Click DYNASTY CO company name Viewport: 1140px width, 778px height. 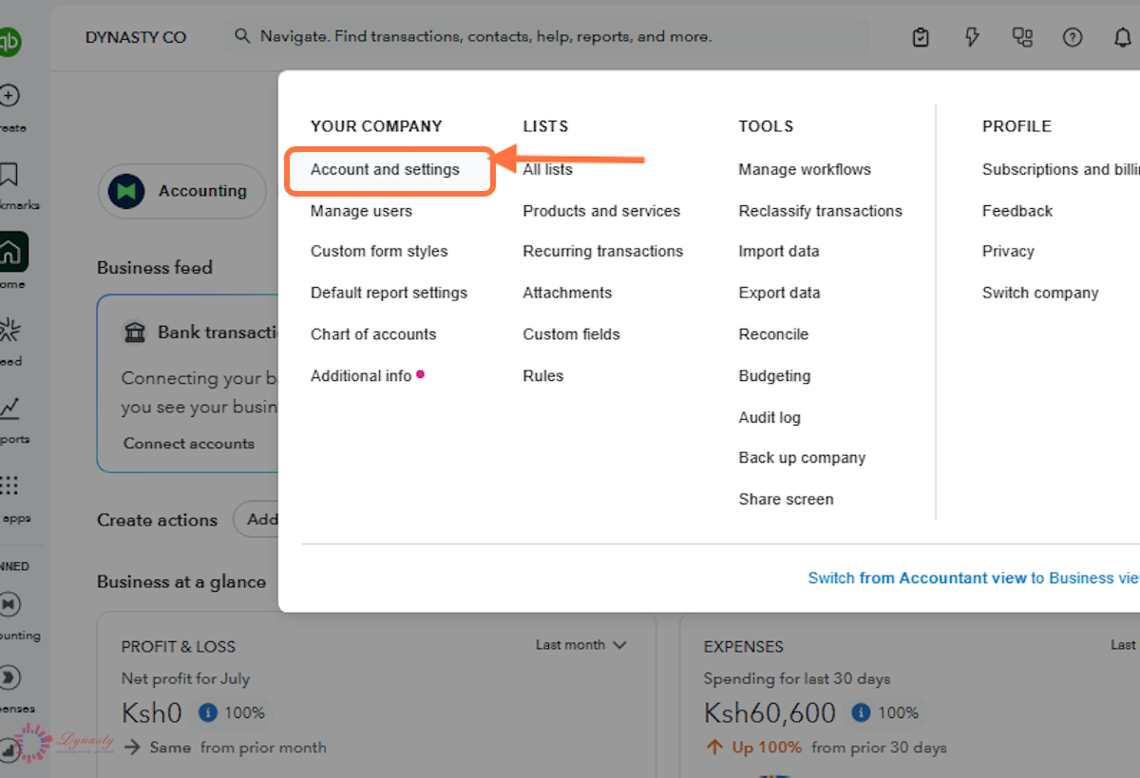[136, 37]
